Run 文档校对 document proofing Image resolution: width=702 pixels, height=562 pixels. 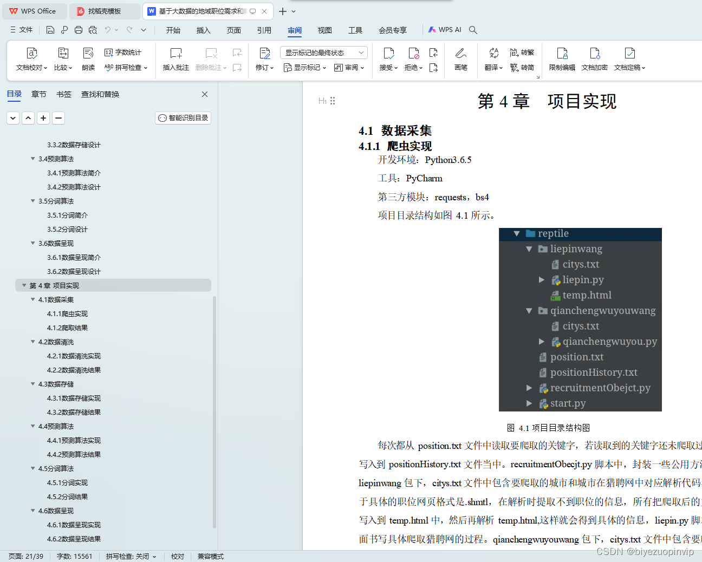(31, 60)
